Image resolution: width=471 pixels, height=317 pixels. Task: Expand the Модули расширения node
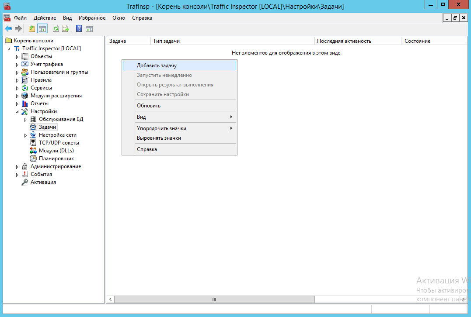[17, 96]
